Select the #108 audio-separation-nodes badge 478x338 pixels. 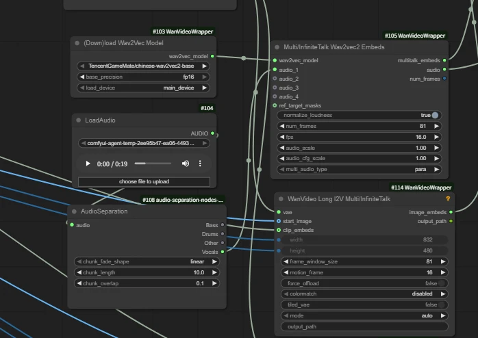tap(183, 200)
